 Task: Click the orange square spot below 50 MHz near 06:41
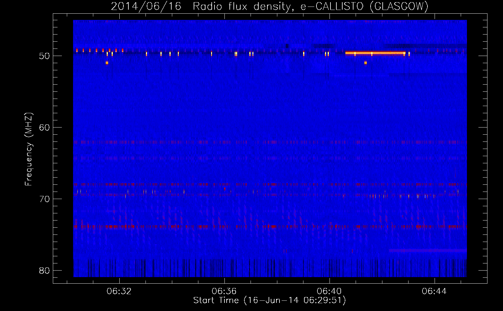[x=366, y=63]
